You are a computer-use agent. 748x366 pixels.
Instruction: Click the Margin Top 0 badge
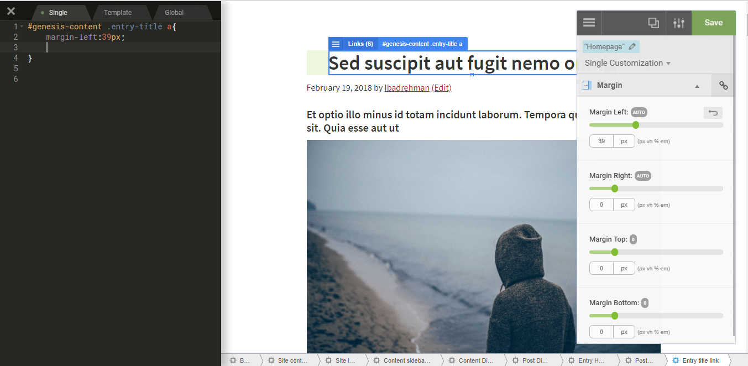click(x=633, y=239)
